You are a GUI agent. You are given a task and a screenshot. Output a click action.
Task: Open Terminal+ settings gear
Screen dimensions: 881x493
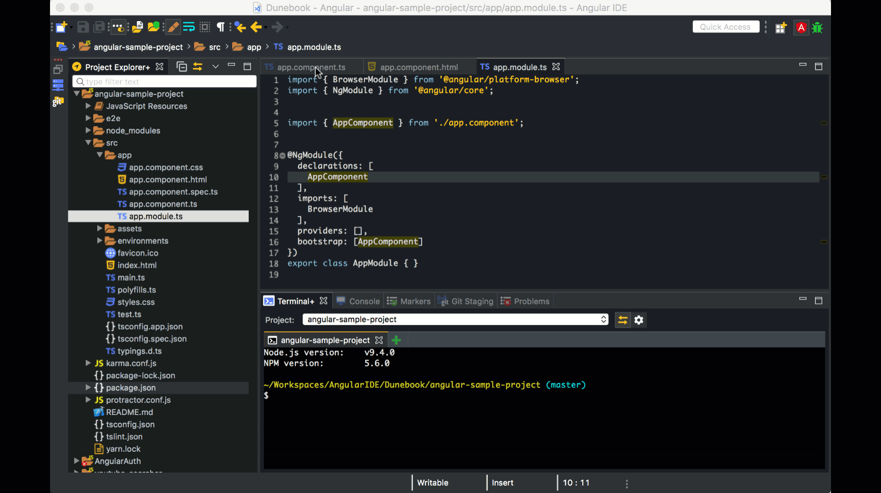(639, 320)
